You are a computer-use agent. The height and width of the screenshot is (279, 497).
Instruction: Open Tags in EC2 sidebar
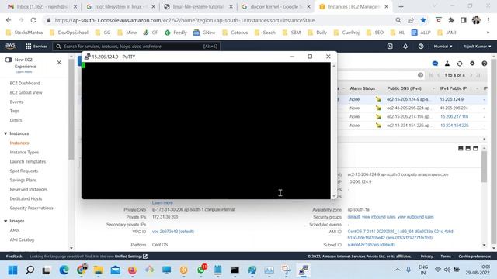pyautogui.click(x=14, y=111)
